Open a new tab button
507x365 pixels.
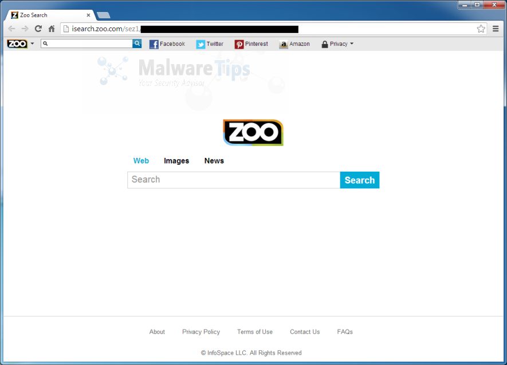(104, 15)
